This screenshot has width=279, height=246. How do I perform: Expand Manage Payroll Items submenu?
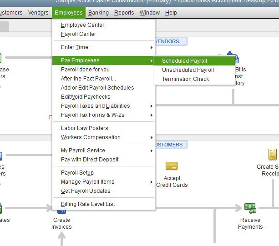104,181
